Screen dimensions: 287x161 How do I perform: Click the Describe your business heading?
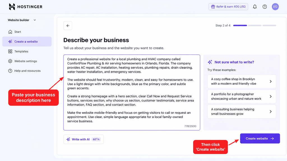click(96, 40)
